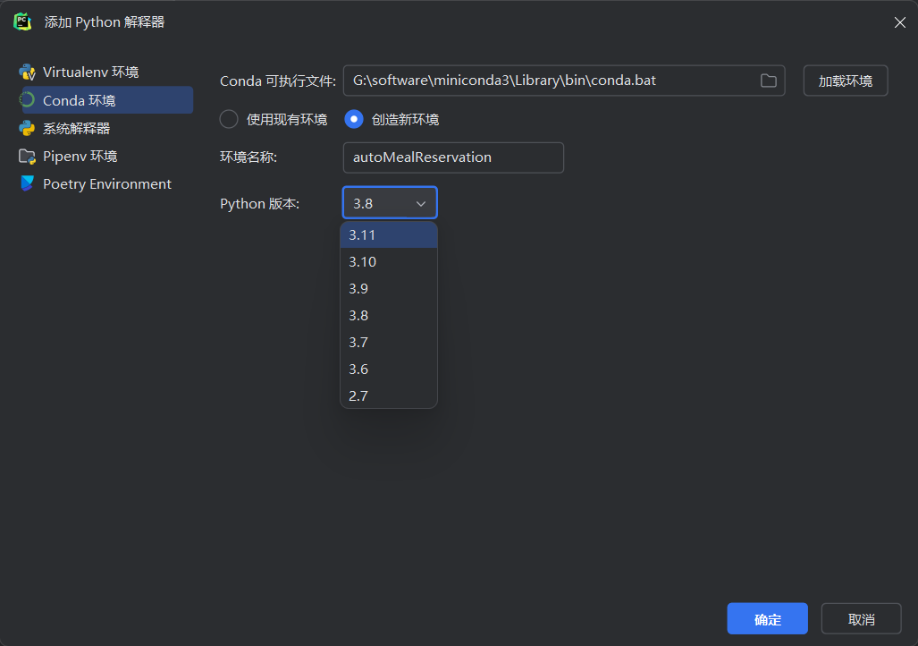Click the '环境名称:' label
Viewport: 918px width, 646px height.
(x=248, y=157)
